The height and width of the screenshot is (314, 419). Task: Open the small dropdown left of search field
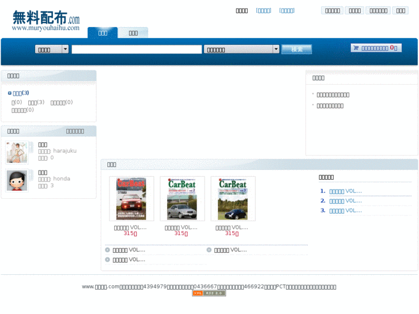click(52, 50)
